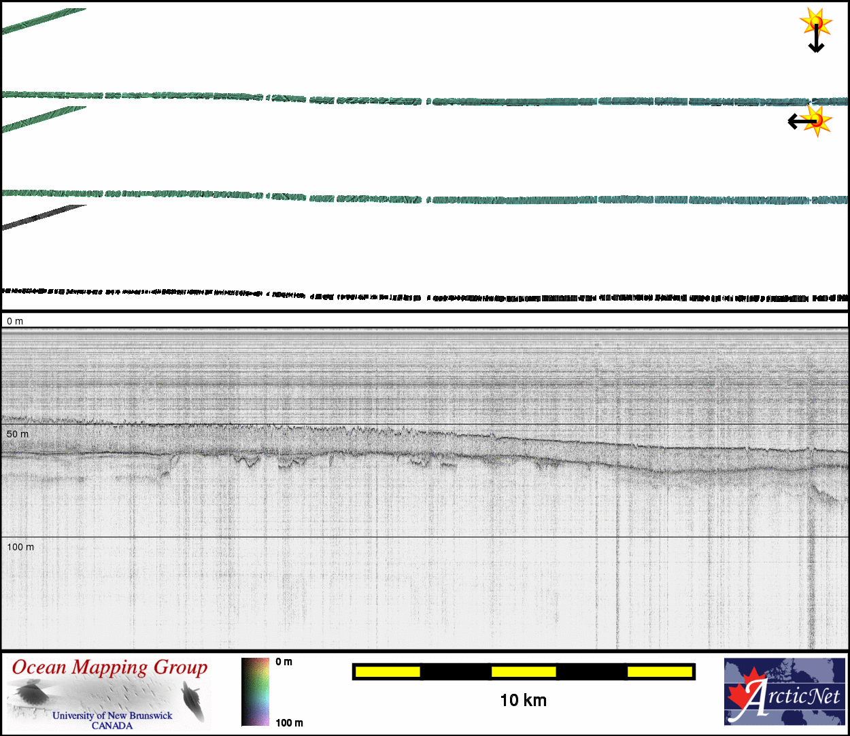850x736 pixels.
Task: Click the Ocean Mapping Group title
Action: (x=109, y=668)
